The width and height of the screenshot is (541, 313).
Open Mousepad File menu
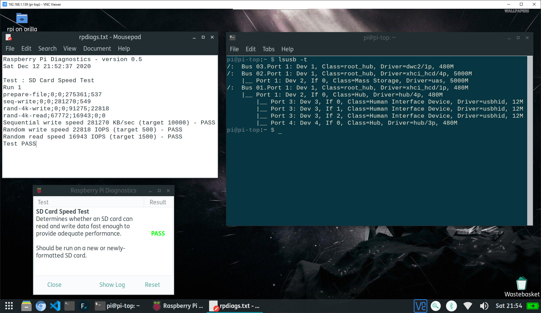point(10,49)
